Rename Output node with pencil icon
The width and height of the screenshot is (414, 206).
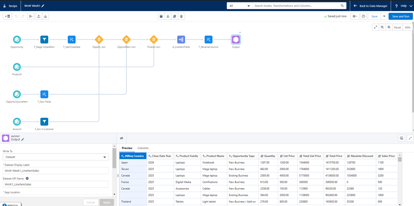(23, 139)
